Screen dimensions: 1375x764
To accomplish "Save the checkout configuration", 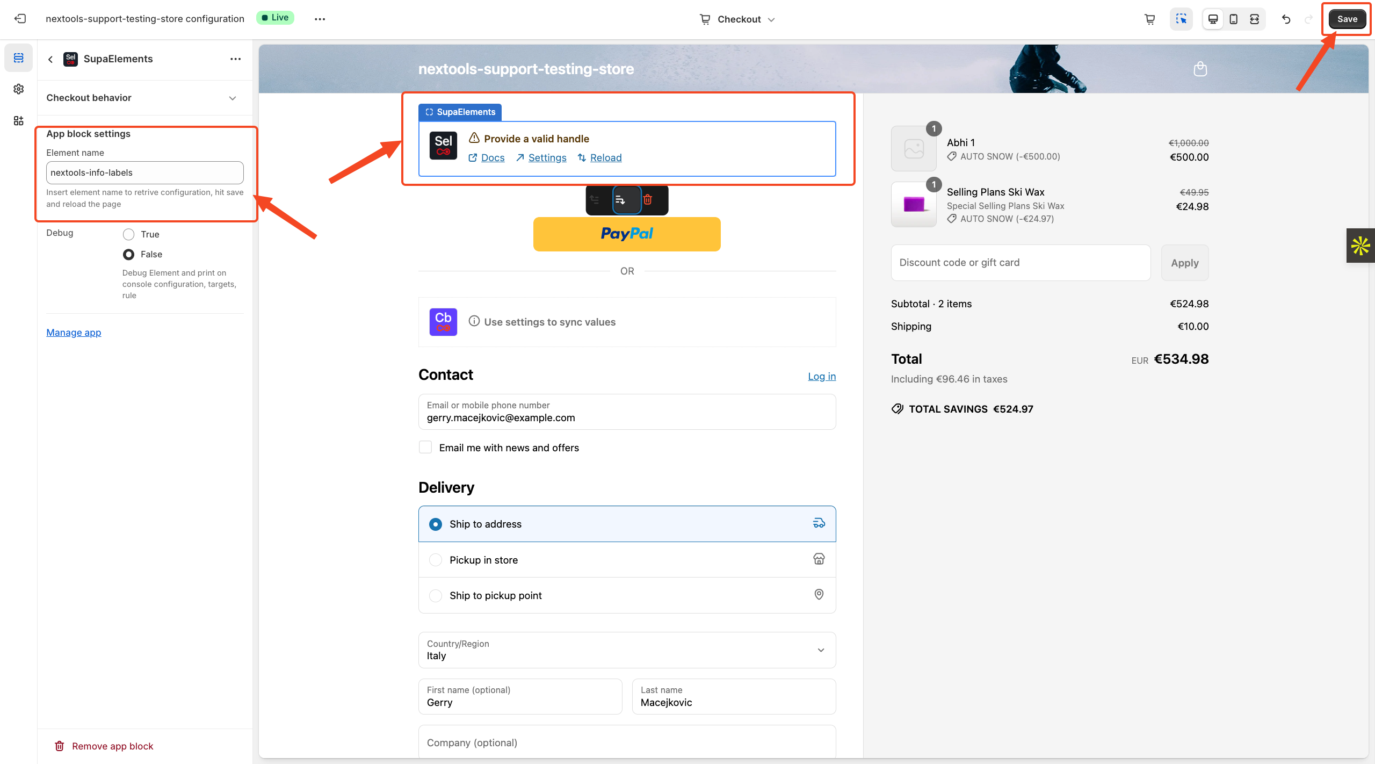I will click(x=1347, y=19).
